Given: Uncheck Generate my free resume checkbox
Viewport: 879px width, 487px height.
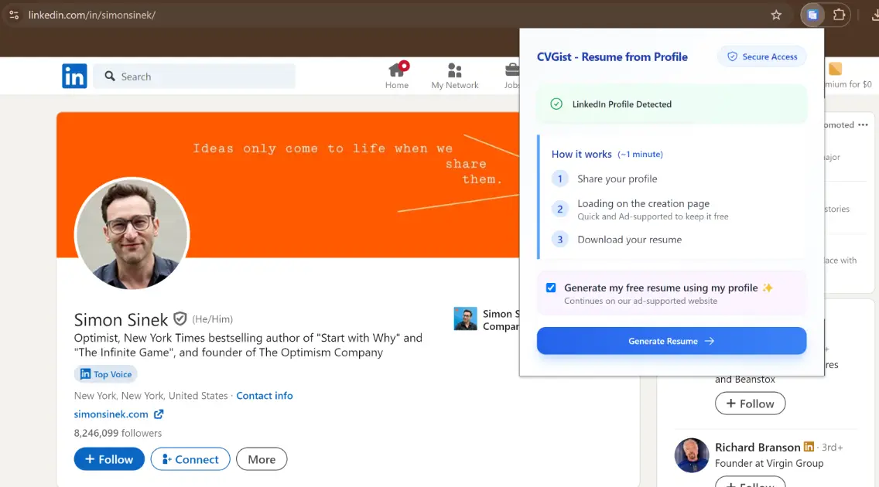Looking at the screenshot, I should click(x=551, y=288).
